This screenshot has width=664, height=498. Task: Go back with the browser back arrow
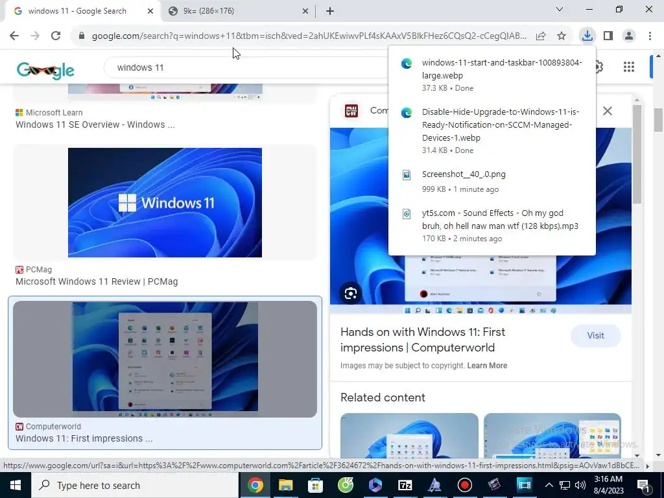(14, 36)
